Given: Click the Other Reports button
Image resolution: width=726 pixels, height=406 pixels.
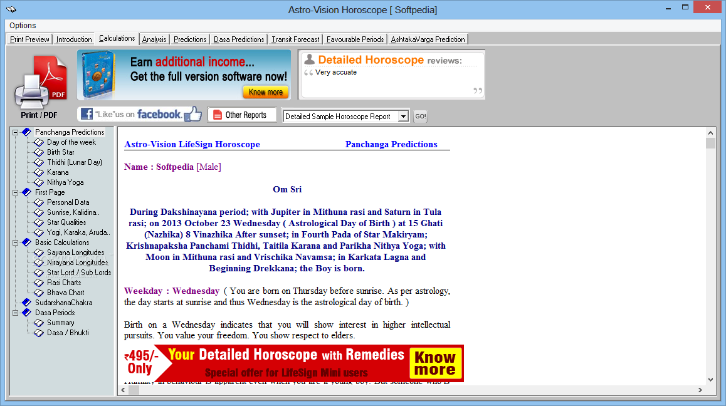Looking at the screenshot, I should point(242,115).
